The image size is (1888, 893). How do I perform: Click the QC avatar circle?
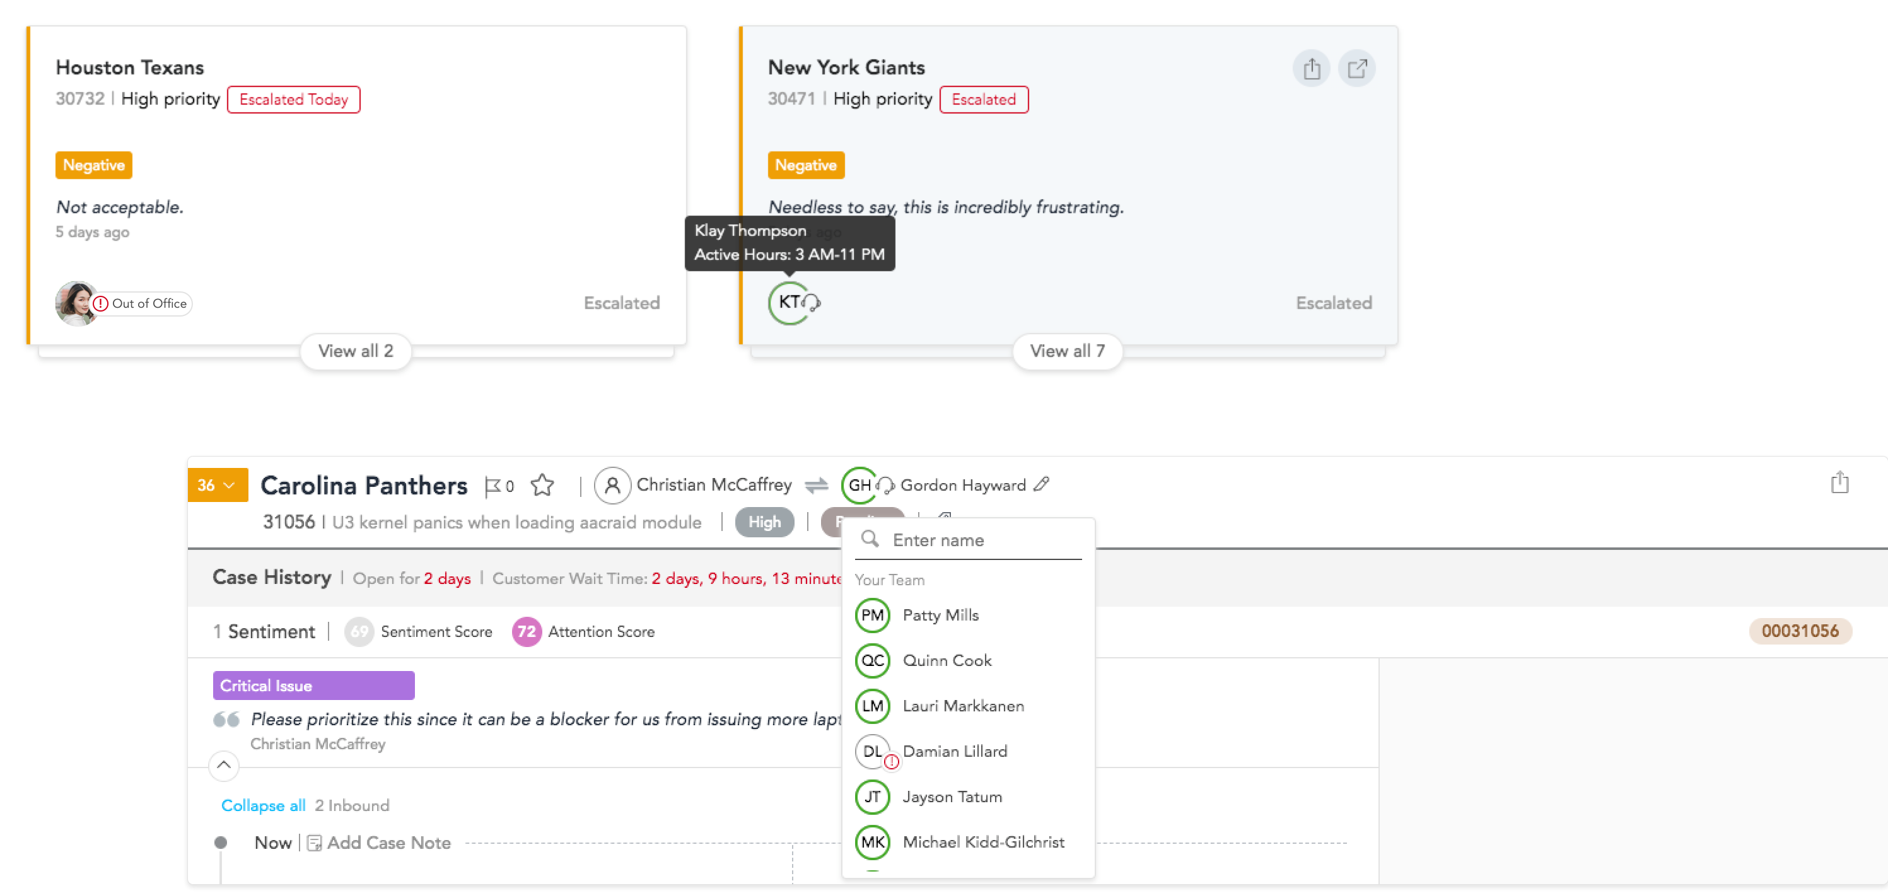click(x=872, y=660)
